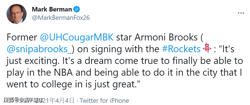
Task: Click the blue verified checkmark badge
Action: (x=77, y=9)
